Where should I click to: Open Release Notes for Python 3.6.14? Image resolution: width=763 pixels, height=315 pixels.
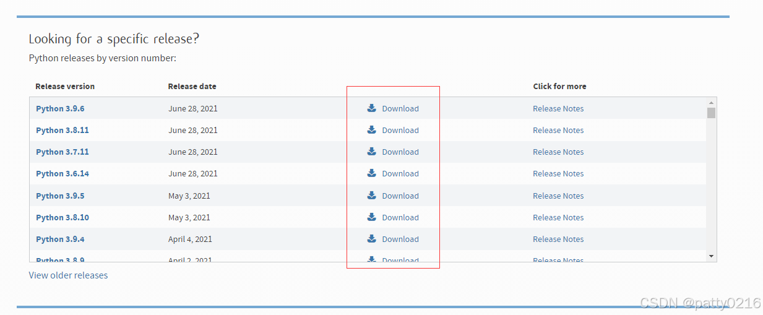point(558,173)
